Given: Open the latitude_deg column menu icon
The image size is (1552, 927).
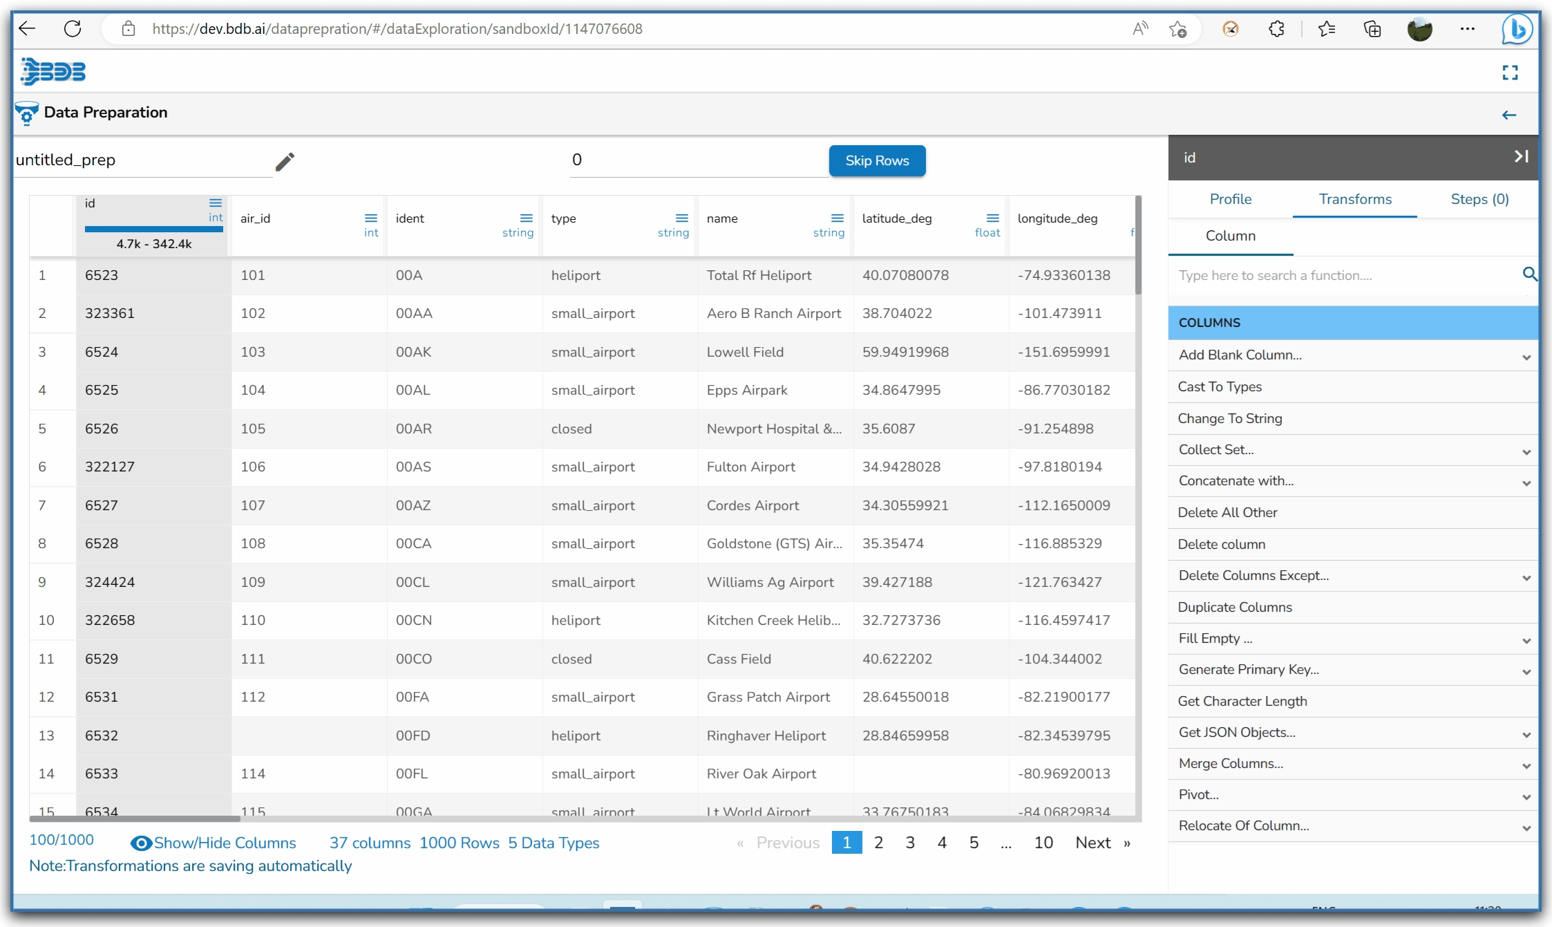Looking at the screenshot, I should pos(993,218).
